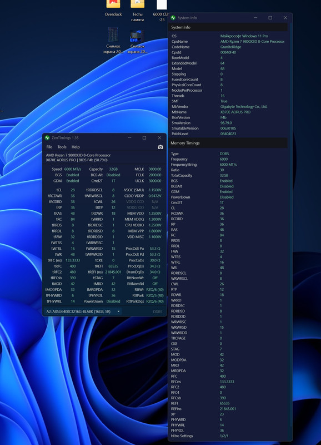This screenshot has height=445, width=321.
Task: Select the Тесты памяти desktop folder
Action: [x=137, y=11]
